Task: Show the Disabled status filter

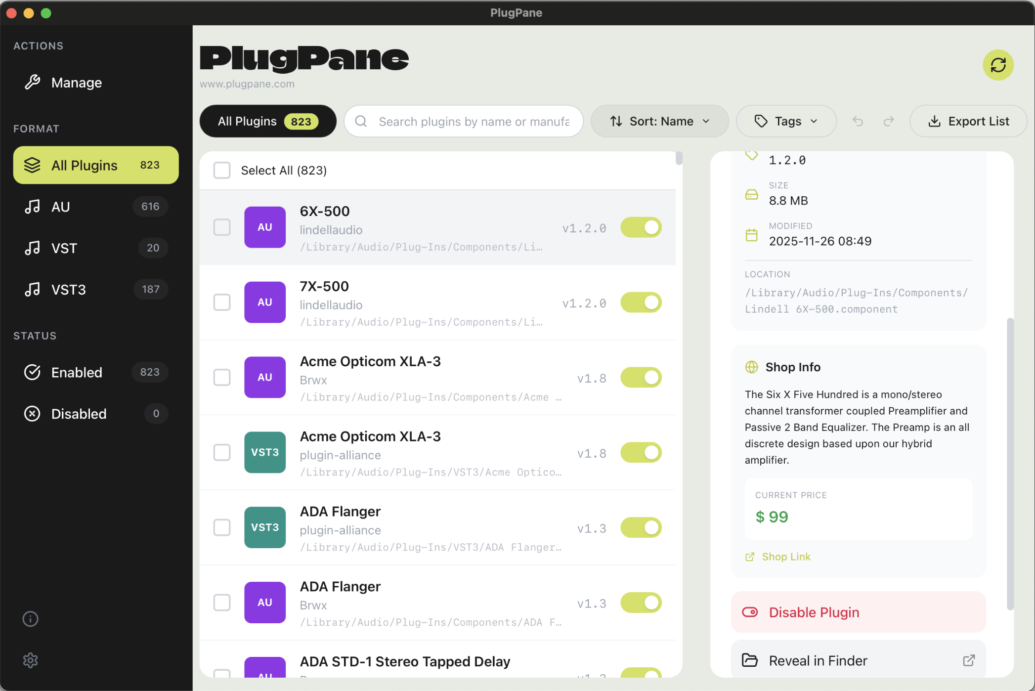Action: tap(96, 414)
